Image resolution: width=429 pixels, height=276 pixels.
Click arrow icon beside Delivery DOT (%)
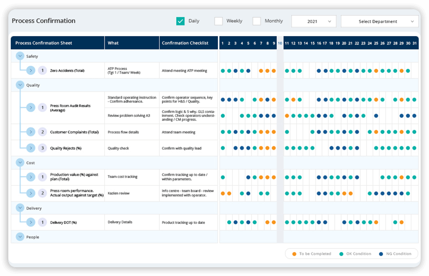31,222
